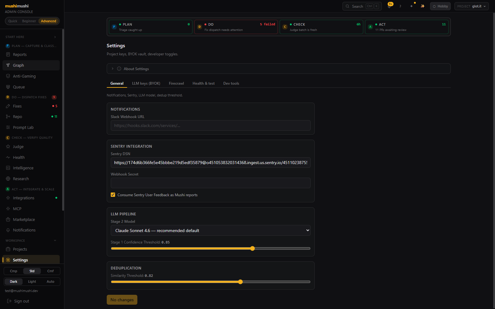Open Reports in the sidebar
This screenshot has width=495, height=309.
(31, 54)
